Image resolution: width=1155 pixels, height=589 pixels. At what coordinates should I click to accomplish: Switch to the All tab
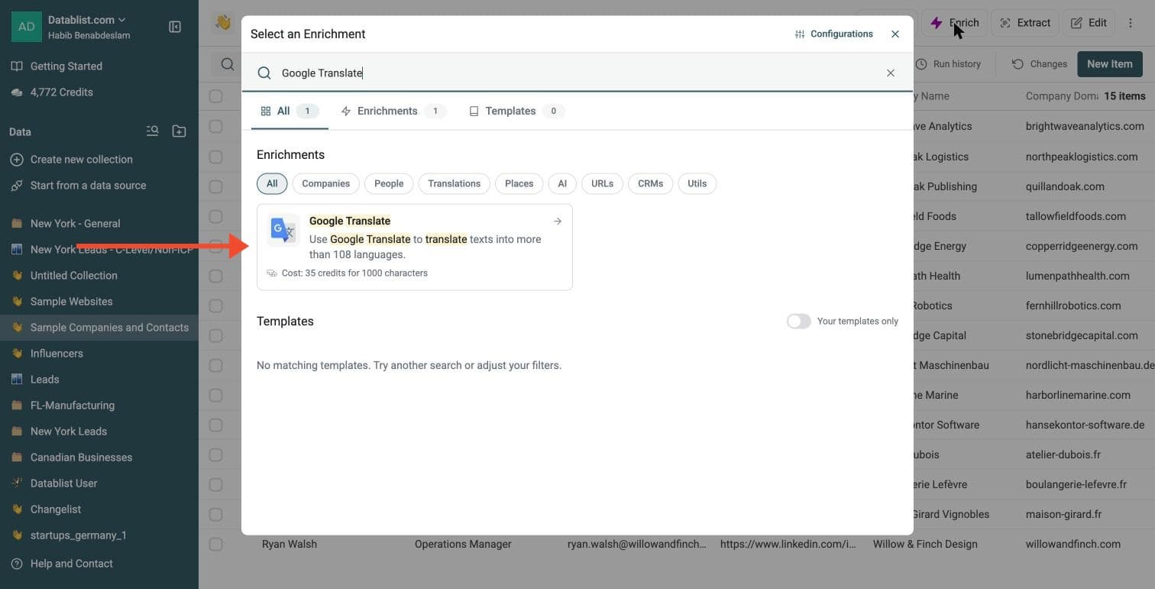(290, 111)
